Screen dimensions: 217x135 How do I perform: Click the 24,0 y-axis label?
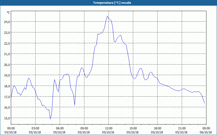point(7,22)
